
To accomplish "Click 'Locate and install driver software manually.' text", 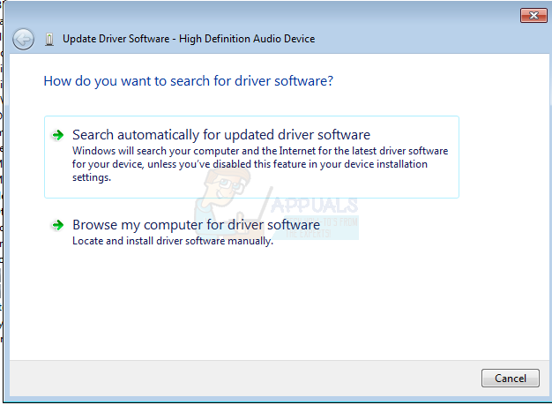I will [173, 241].
